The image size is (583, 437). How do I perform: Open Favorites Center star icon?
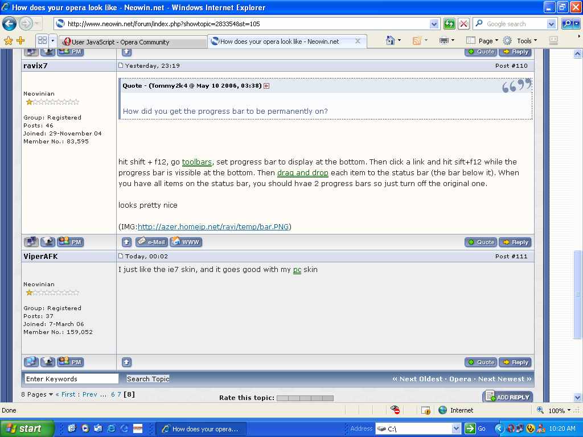[x=8, y=40]
